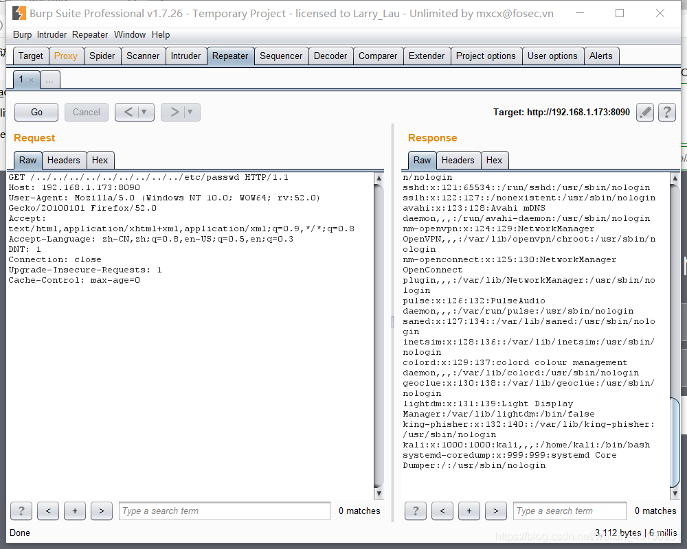This screenshot has width=687, height=549.
Task: Switch to the Comparer tab
Action: (378, 56)
